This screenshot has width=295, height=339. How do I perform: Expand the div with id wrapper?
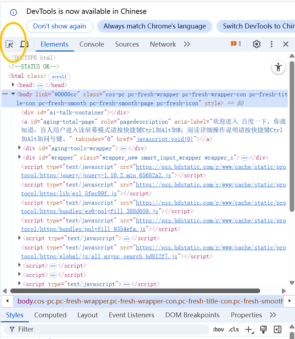(x=19, y=157)
